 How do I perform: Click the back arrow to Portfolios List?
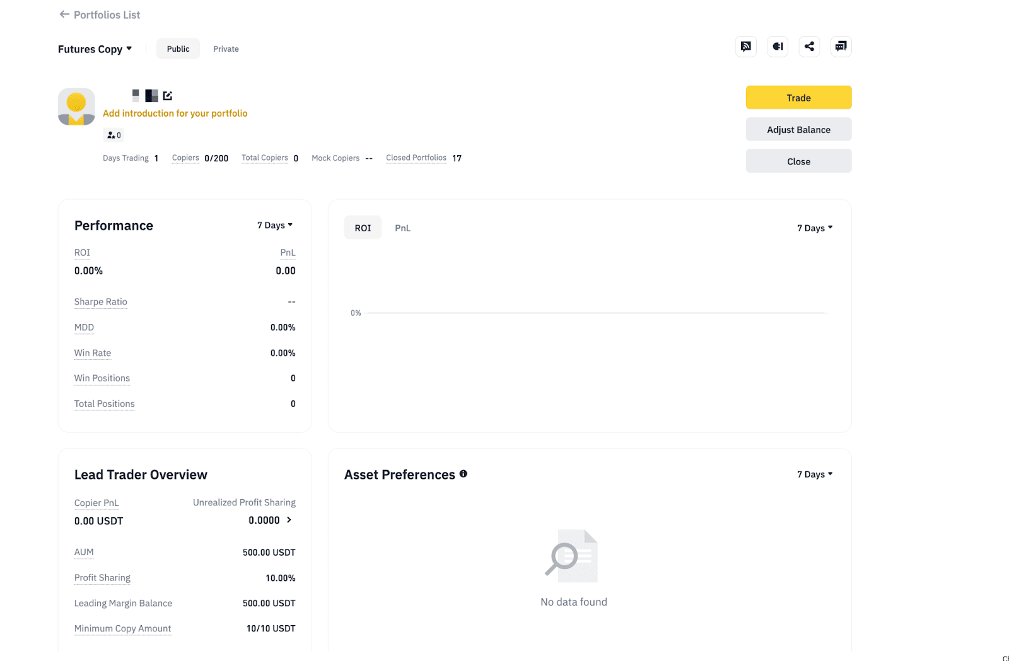tap(64, 14)
